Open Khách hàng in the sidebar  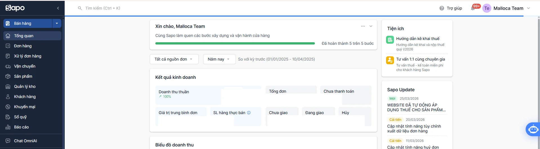[32, 97]
